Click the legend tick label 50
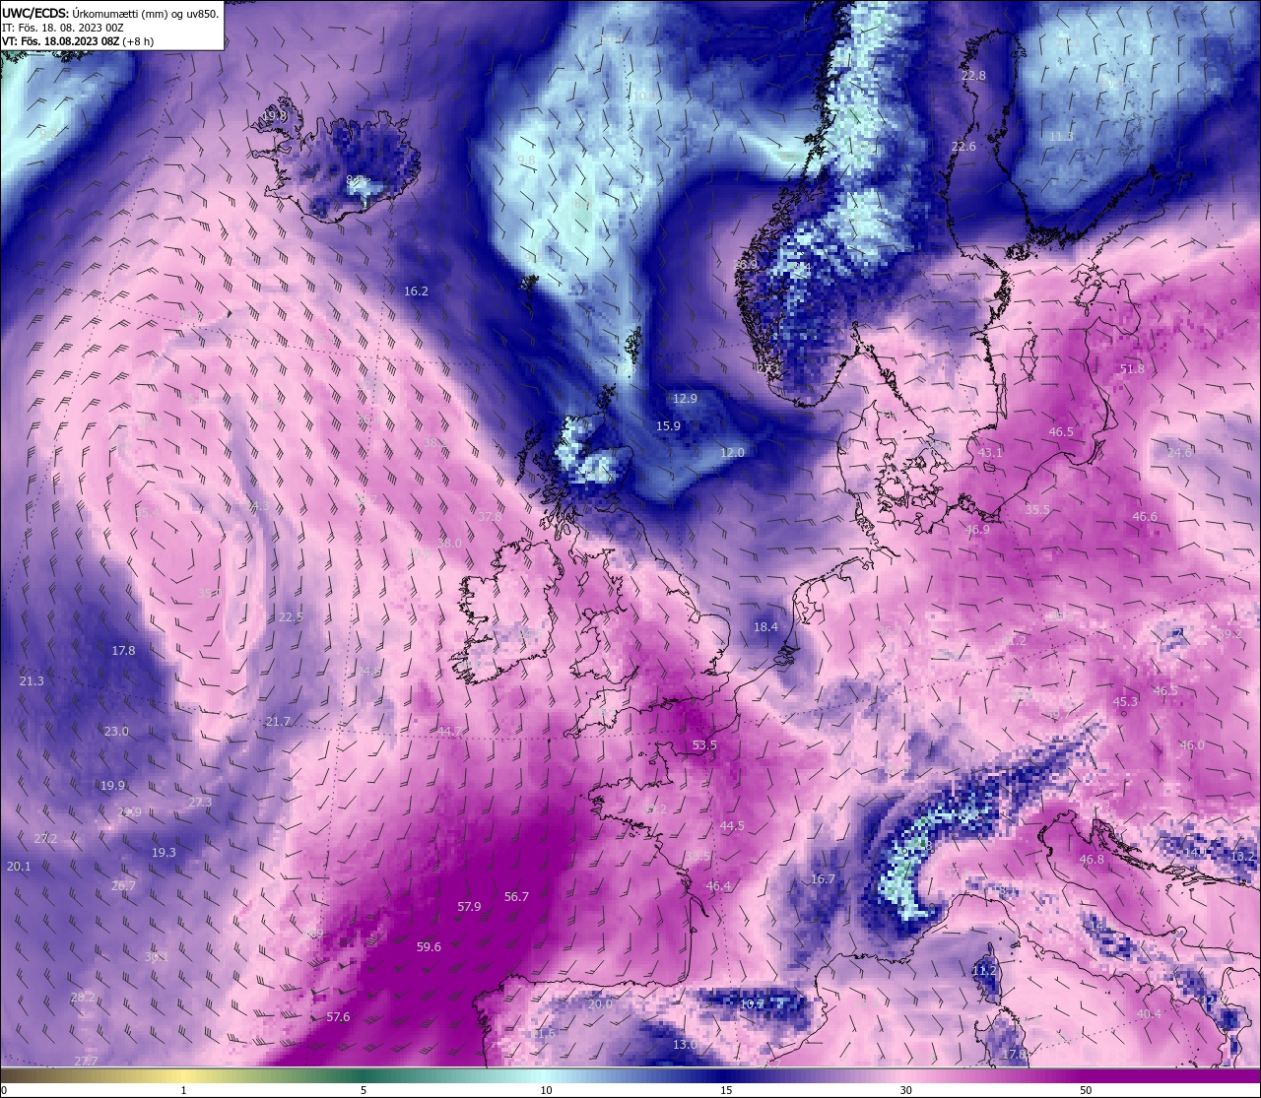The image size is (1261, 1098). point(1085,1090)
